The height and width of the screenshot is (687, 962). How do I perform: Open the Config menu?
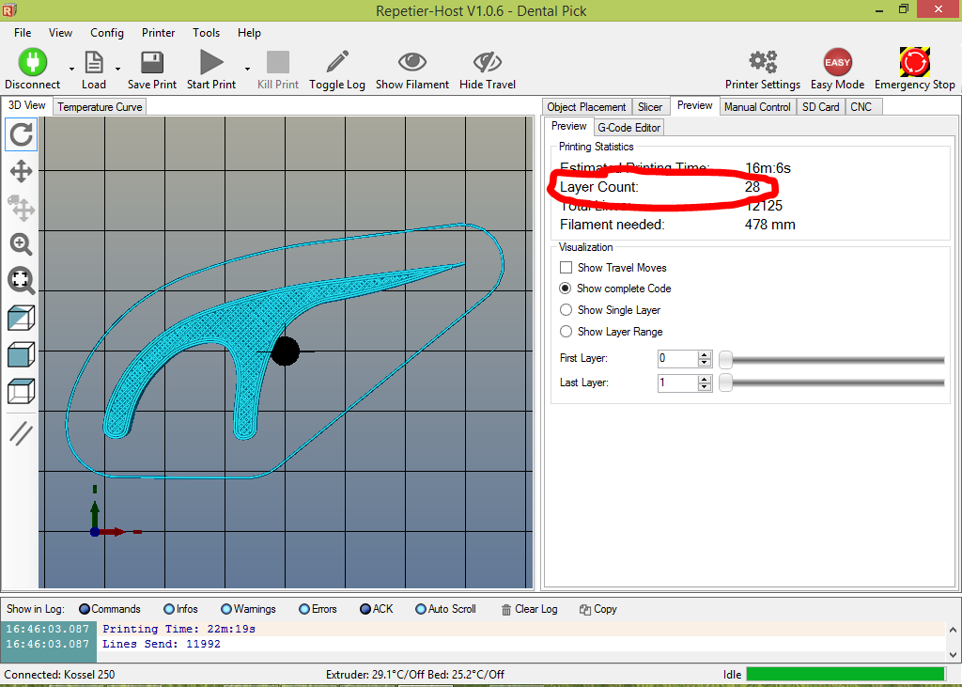tap(107, 33)
